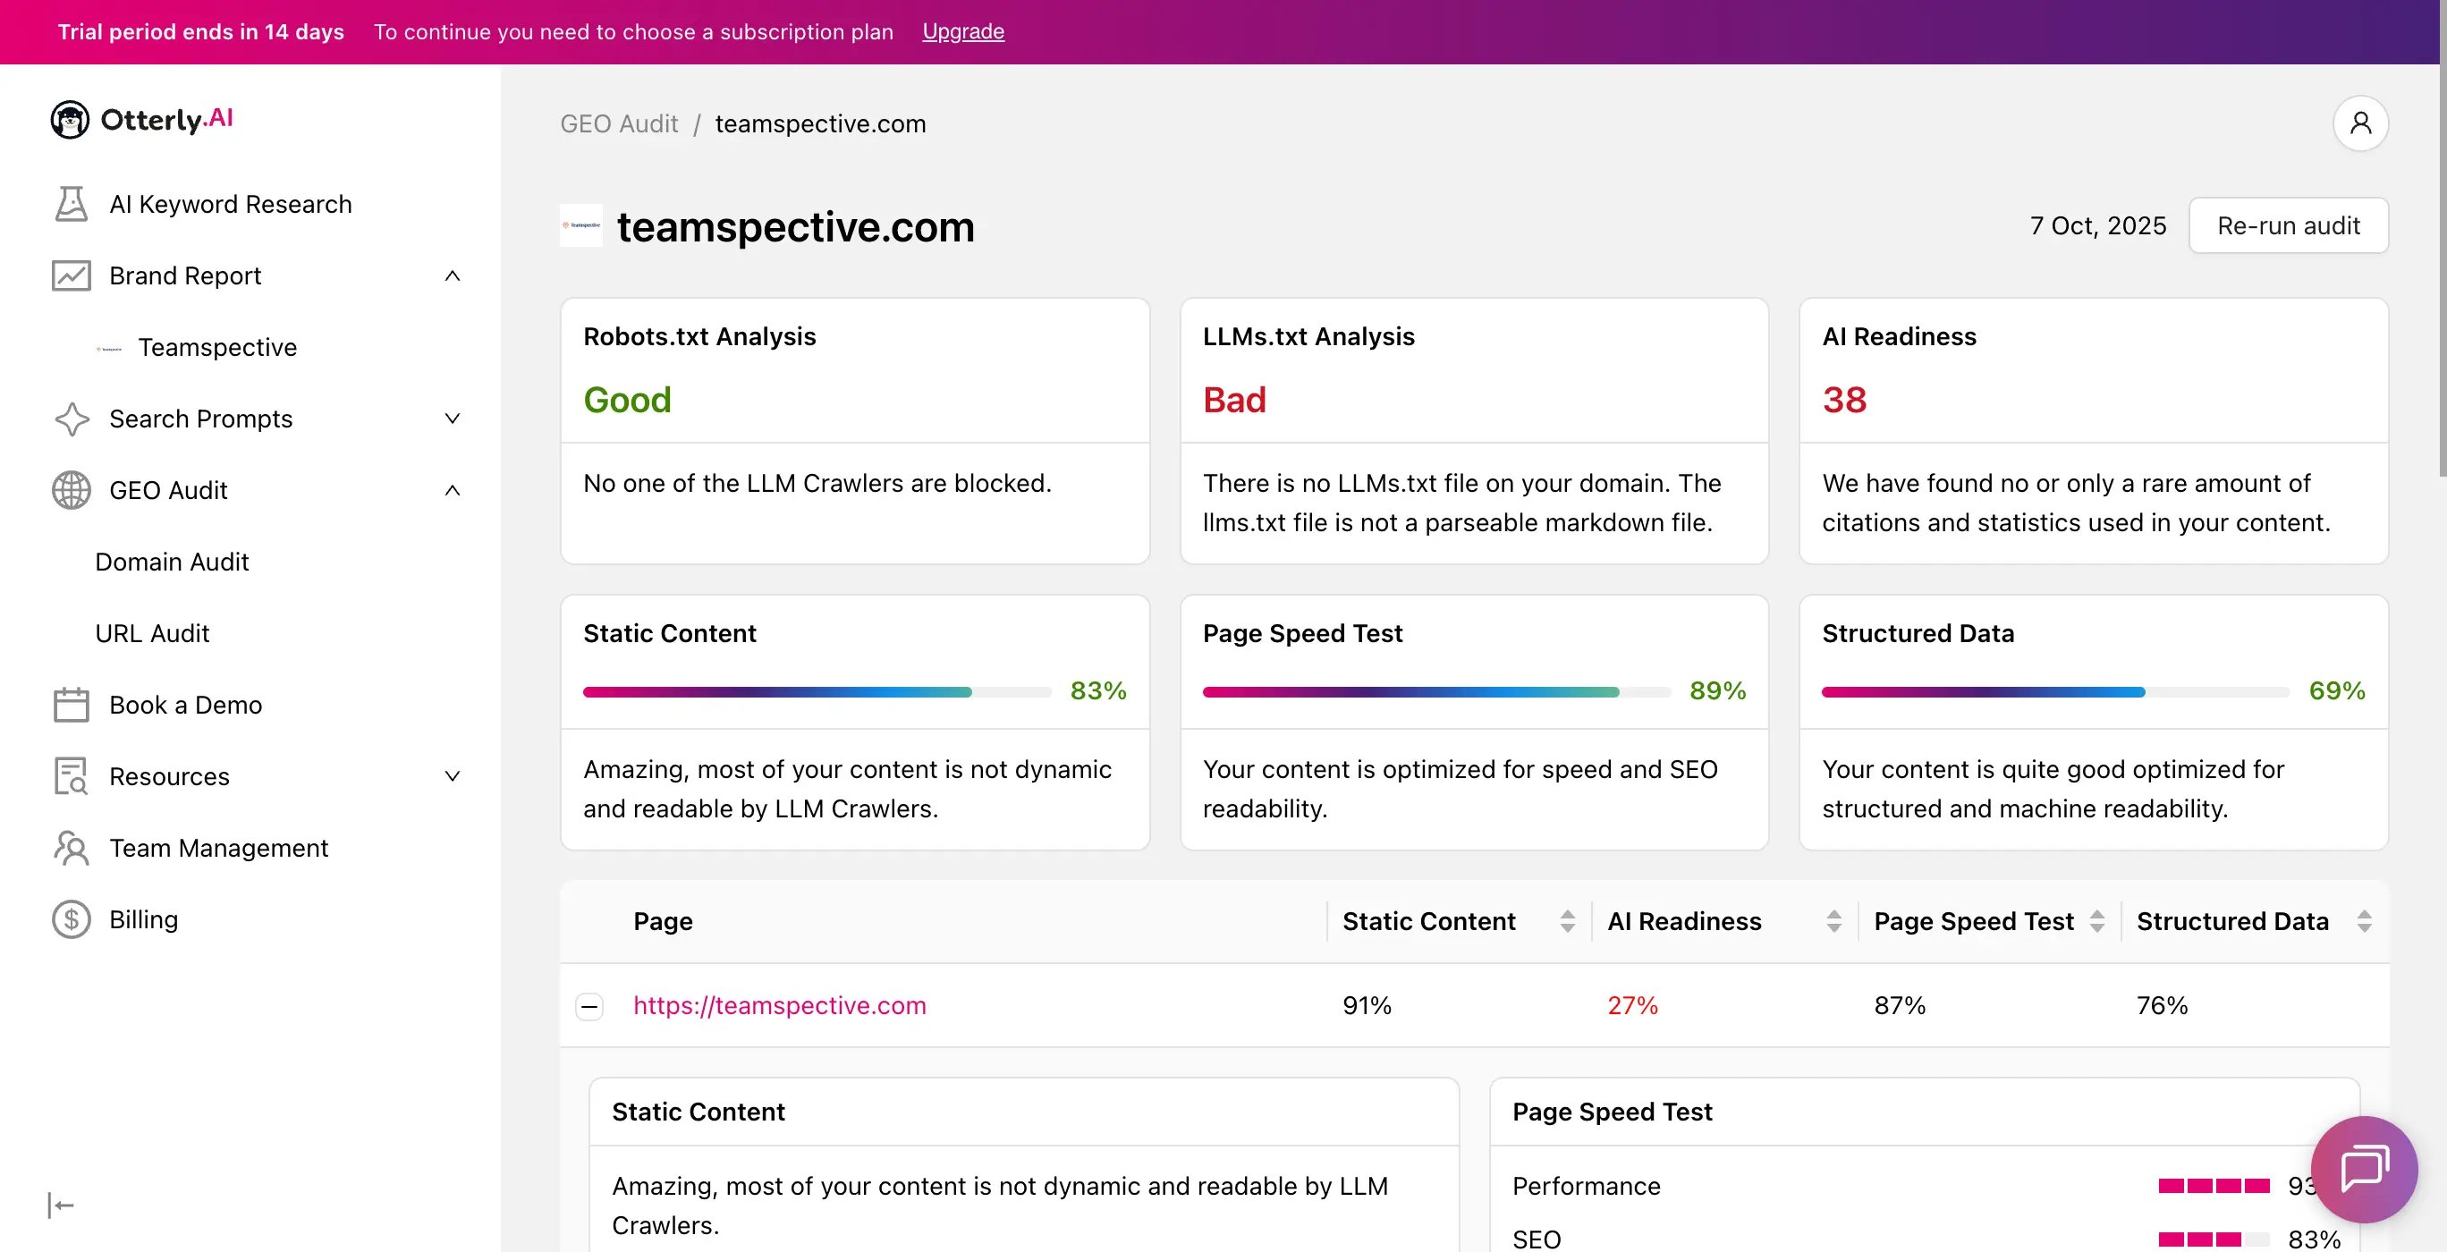Click the Billing dollar icon
Viewport: 2447px width, 1252px height.
pos(72,919)
